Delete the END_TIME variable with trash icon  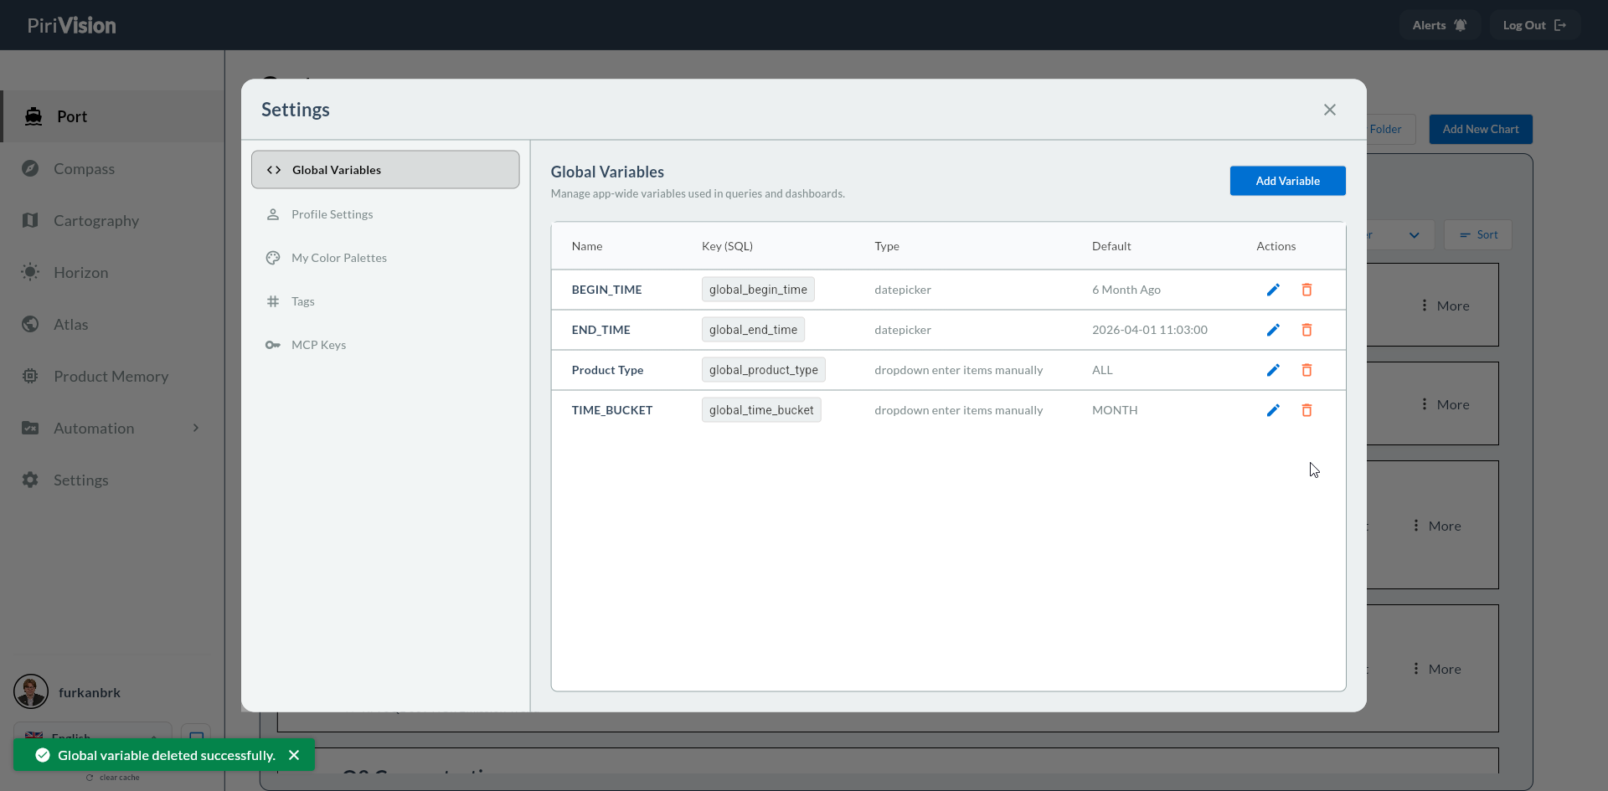[1306, 330]
